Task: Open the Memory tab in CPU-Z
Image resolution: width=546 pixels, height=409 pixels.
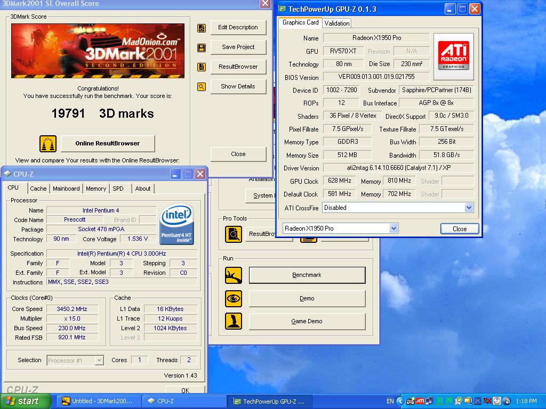Action: click(x=96, y=189)
